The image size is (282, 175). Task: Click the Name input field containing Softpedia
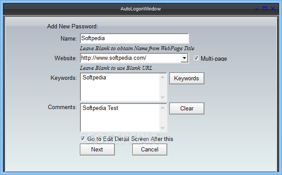134,38
